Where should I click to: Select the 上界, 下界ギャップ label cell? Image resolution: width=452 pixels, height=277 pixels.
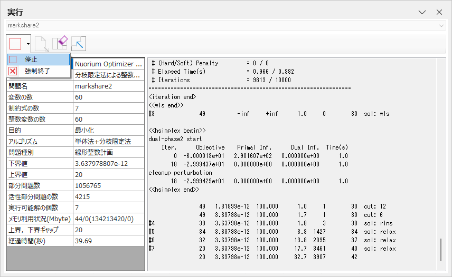coord(40,230)
